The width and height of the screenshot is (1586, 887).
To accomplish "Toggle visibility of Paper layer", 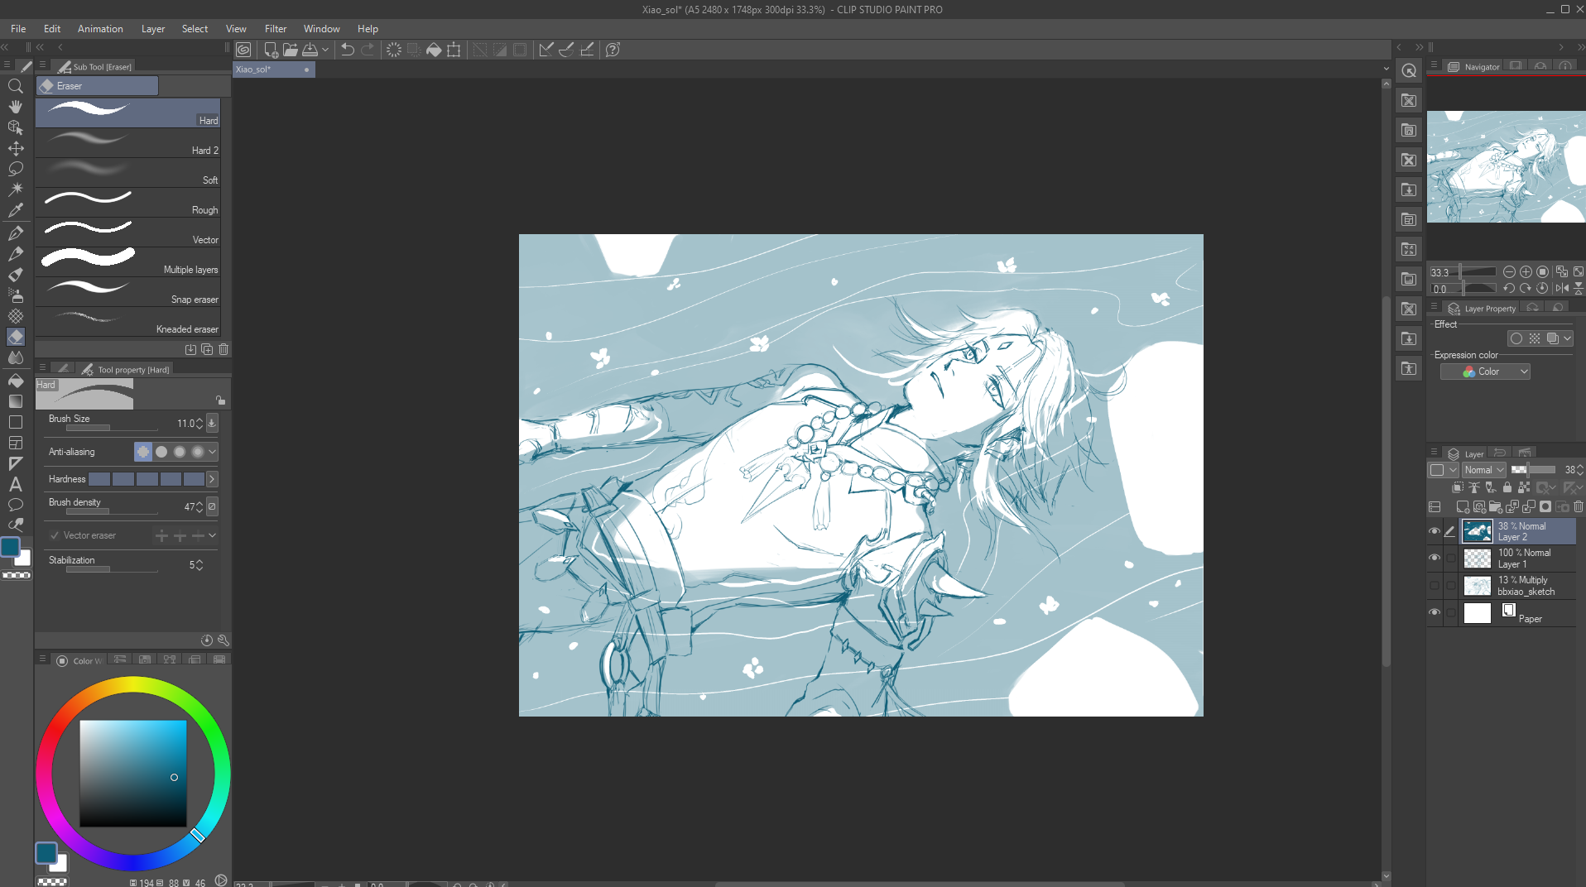I will tap(1435, 612).
